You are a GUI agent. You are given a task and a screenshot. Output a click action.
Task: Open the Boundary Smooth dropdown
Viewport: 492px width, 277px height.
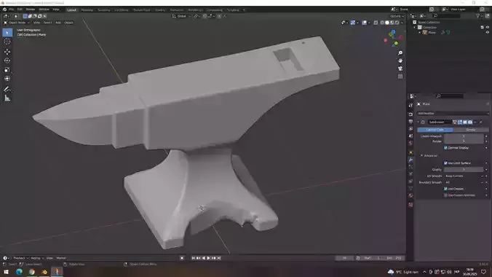click(x=464, y=182)
